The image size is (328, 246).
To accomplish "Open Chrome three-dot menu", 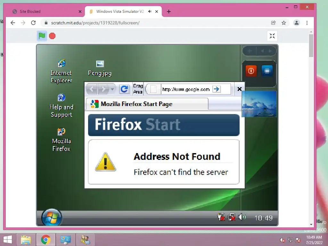I will (x=307, y=23).
